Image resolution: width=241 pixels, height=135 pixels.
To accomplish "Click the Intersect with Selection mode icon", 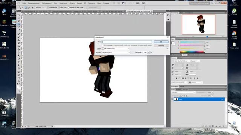I will click(32, 7).
